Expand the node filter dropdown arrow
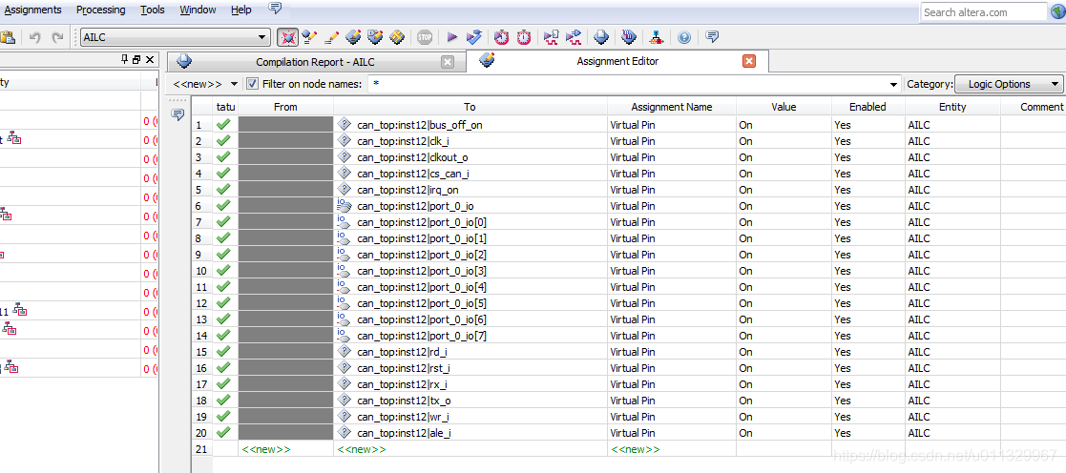The height and width of the screenshot is (473, 1066). click(894, 84)
